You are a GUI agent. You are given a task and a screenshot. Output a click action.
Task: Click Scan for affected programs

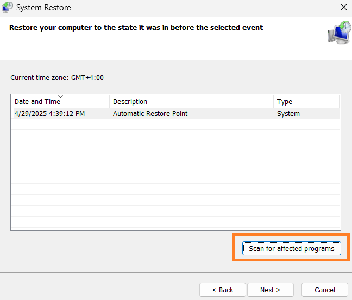291,249
